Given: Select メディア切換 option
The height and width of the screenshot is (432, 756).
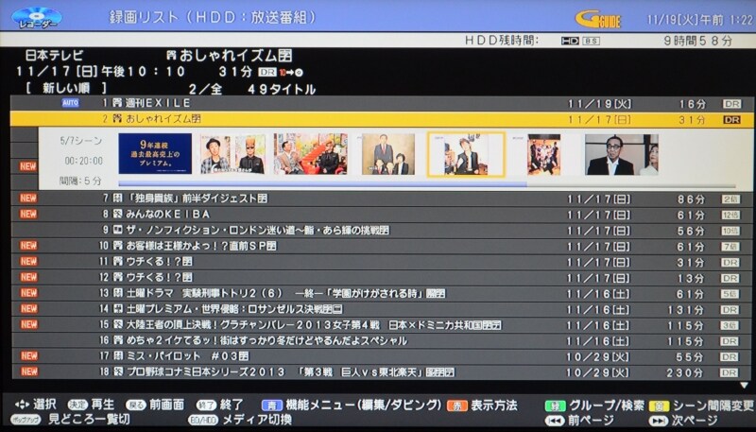Looking at the screenshot, I should click(256, 420).
